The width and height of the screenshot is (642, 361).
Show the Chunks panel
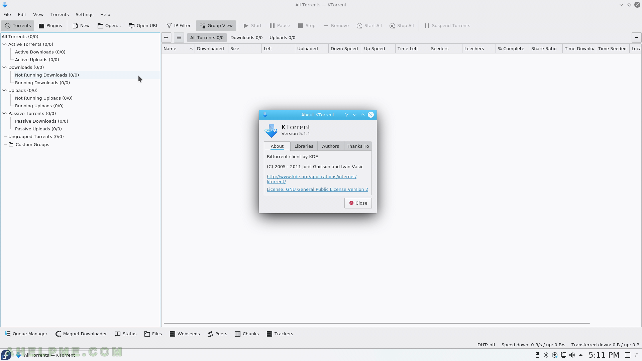247,334
